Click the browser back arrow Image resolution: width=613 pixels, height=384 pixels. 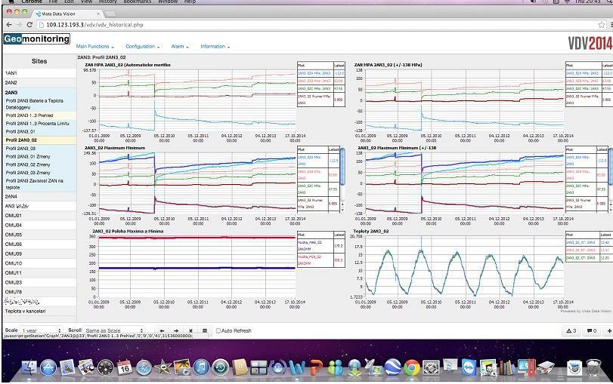(9, 25)
